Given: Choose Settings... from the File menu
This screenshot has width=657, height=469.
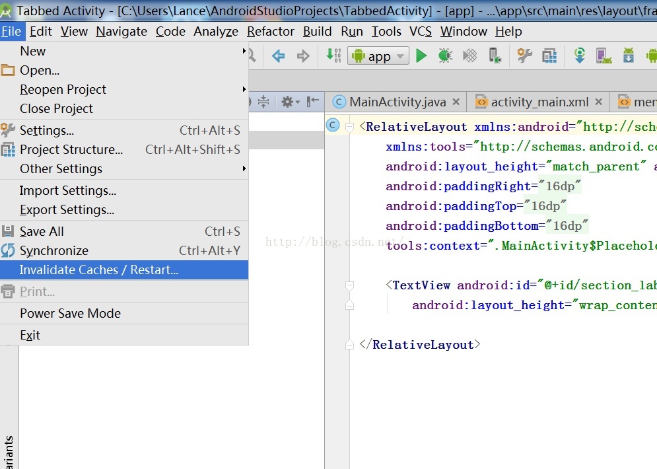Looking at the screenshot, I should click(124, 130).
